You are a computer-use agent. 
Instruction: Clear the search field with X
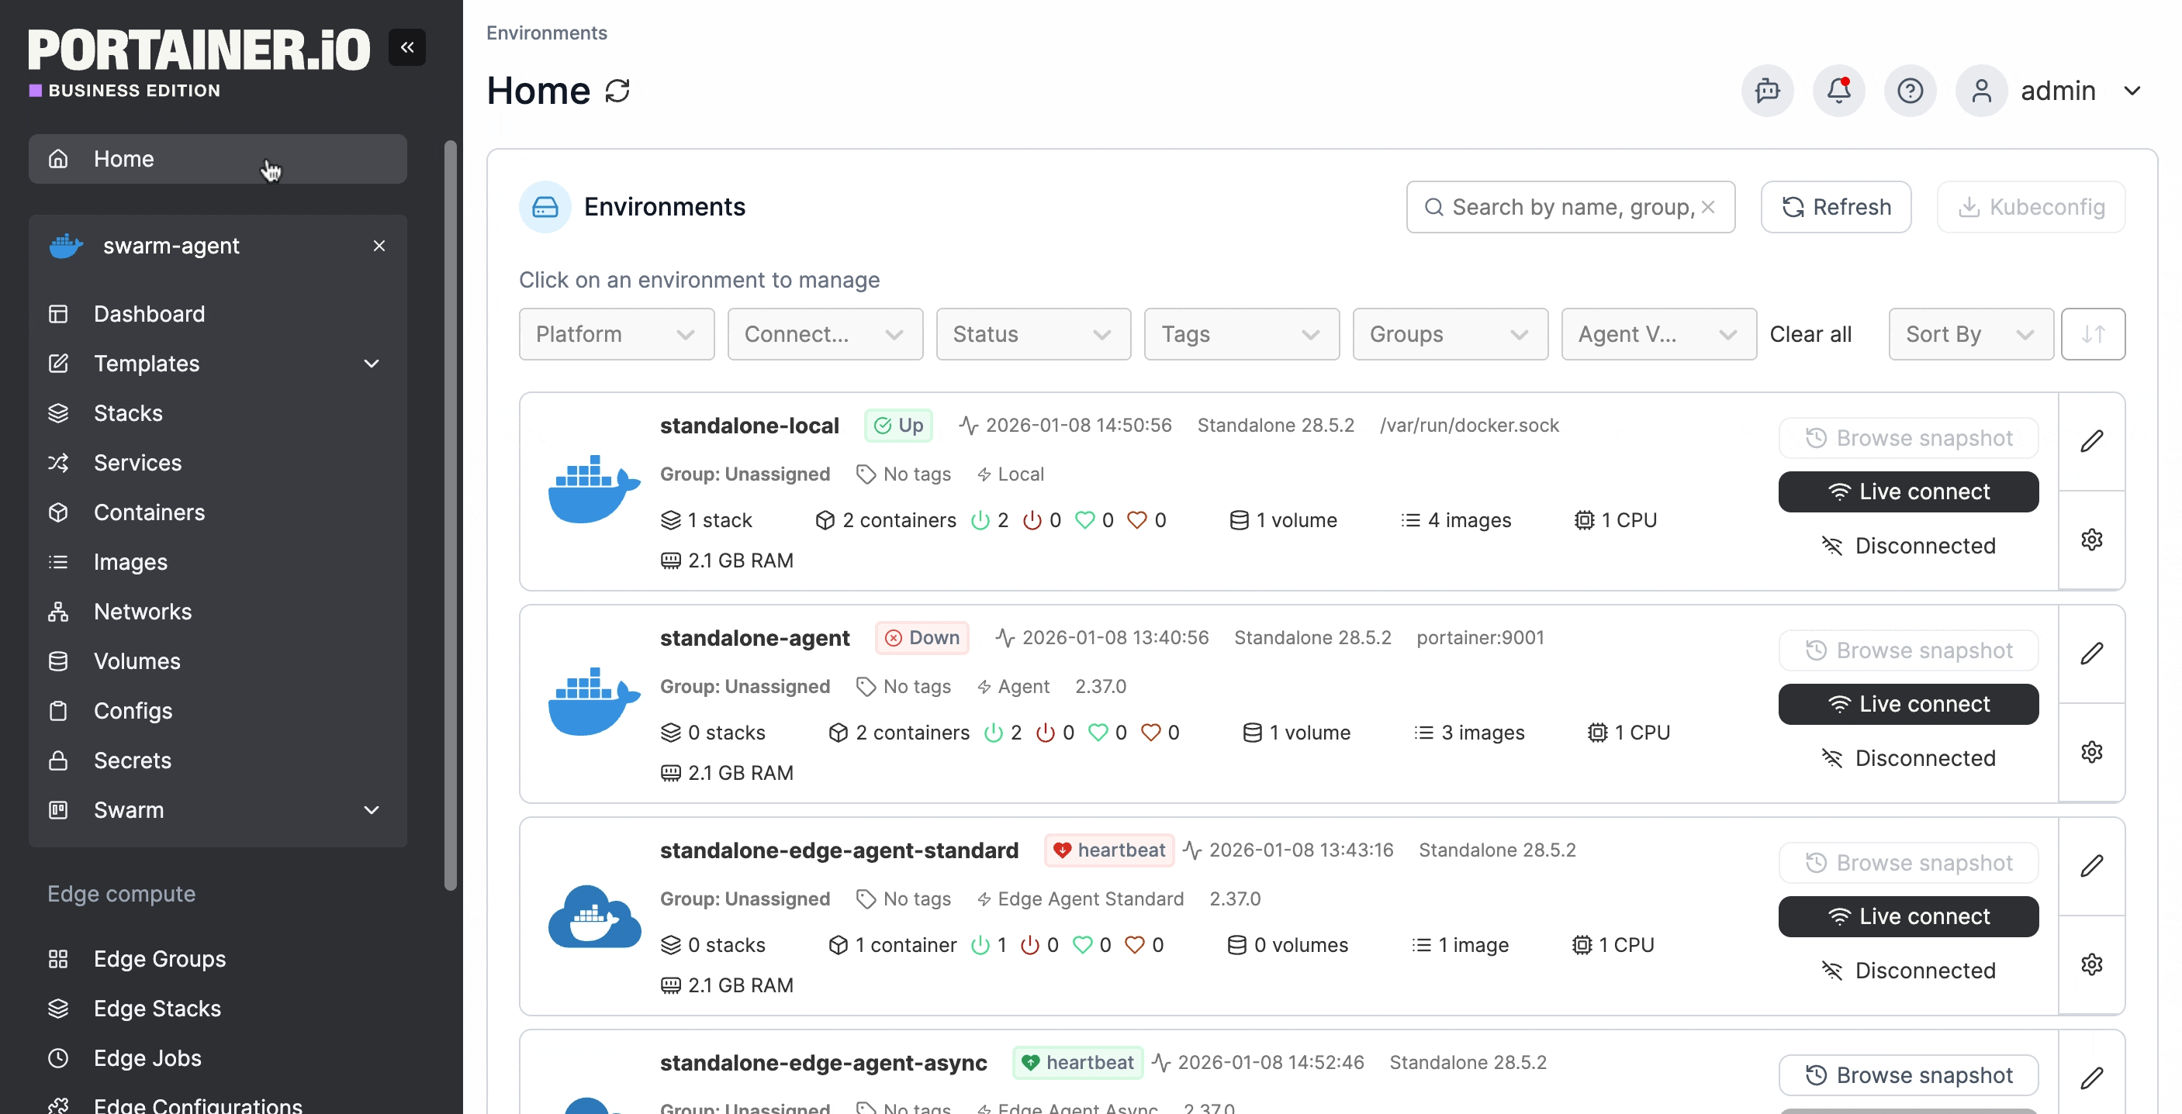click(1707, 208)
